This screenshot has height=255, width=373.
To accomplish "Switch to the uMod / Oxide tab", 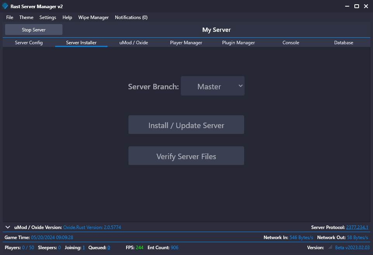I will tap(134, 43).
